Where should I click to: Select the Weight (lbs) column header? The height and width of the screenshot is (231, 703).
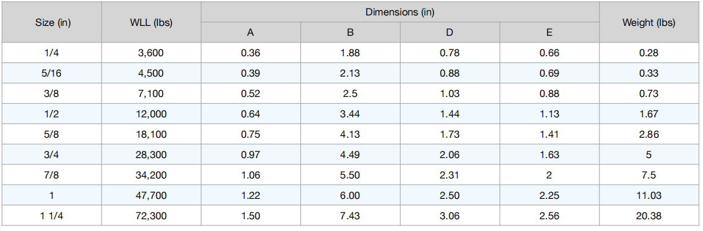pyautogui.click(x=648, y=23)
